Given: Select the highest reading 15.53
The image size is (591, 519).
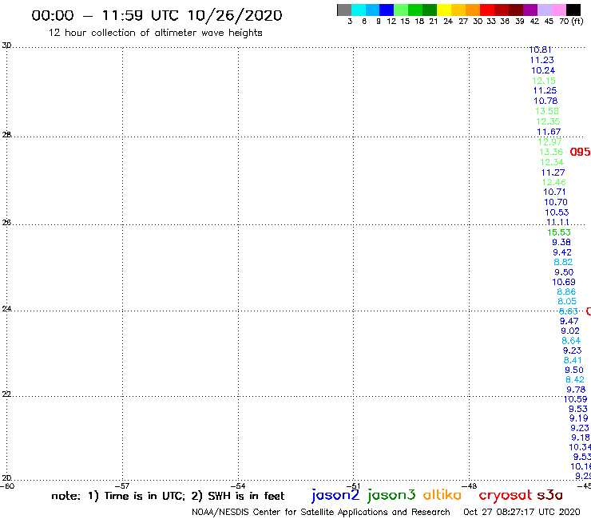Looking at the screenshot, I should point(559,232).
